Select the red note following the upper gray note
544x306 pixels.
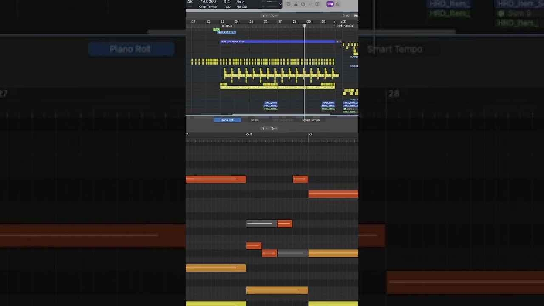[x=285, y=224]
